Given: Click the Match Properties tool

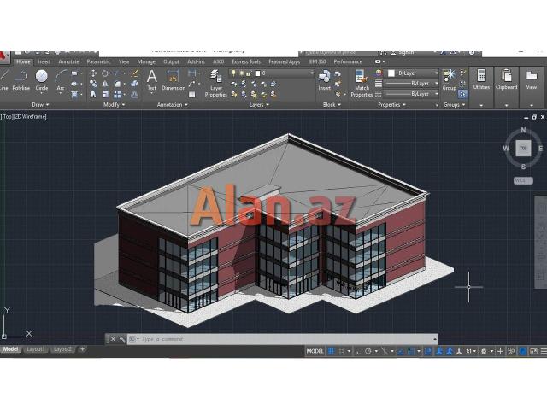Looking at the screenshot, I should [x=362, y=83].
